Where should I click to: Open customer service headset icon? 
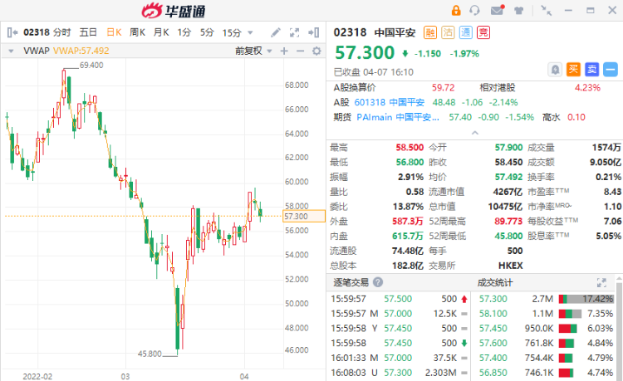point(474,10)
